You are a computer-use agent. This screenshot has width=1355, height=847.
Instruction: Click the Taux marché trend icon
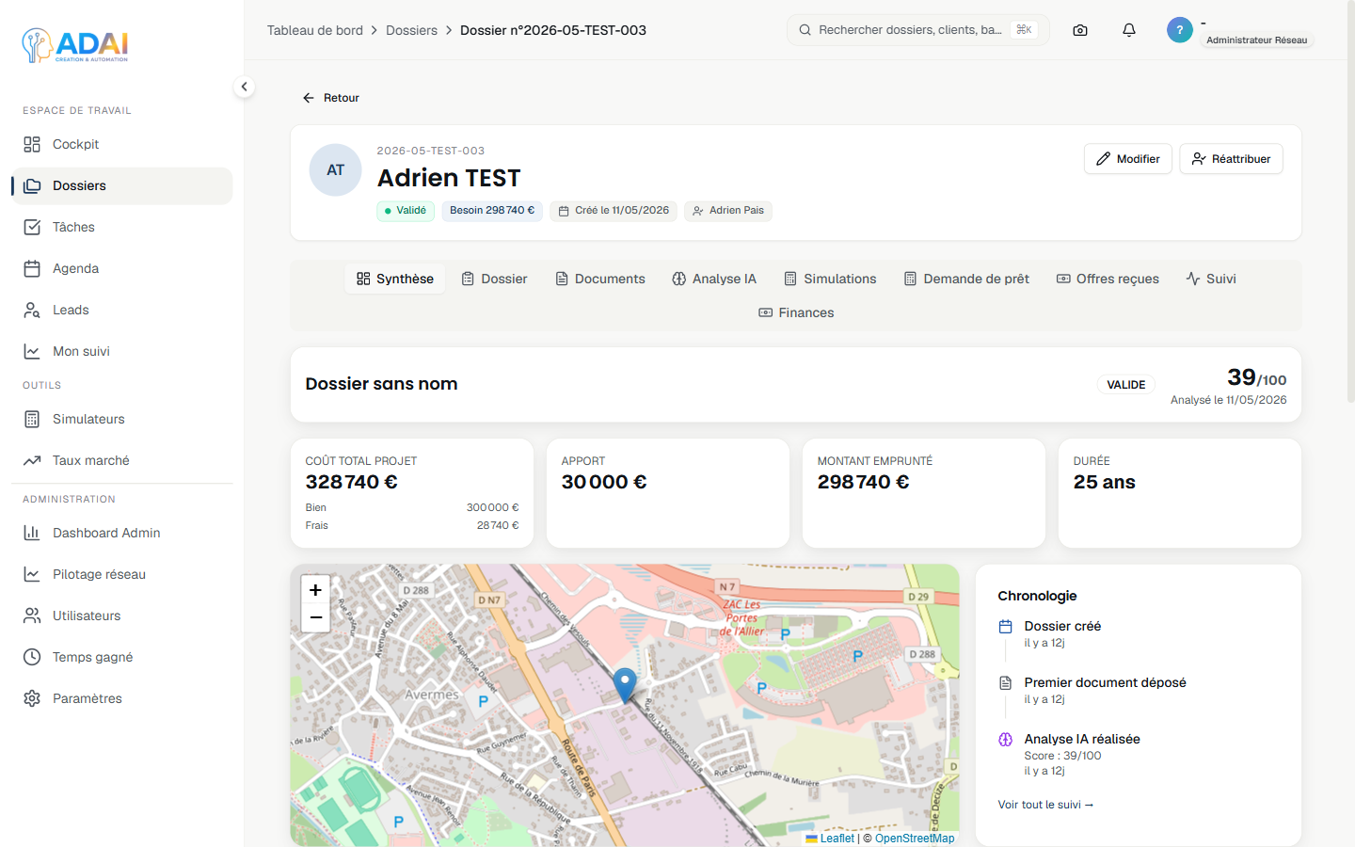click(x=32, y=460)
